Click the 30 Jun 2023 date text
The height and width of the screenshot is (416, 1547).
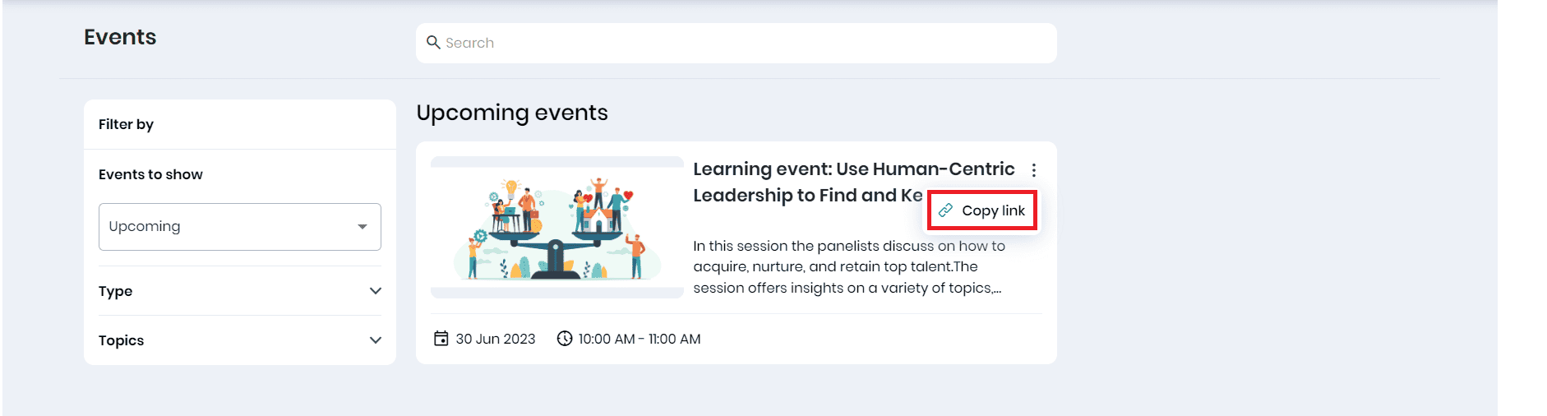click(x=495, y=339)
